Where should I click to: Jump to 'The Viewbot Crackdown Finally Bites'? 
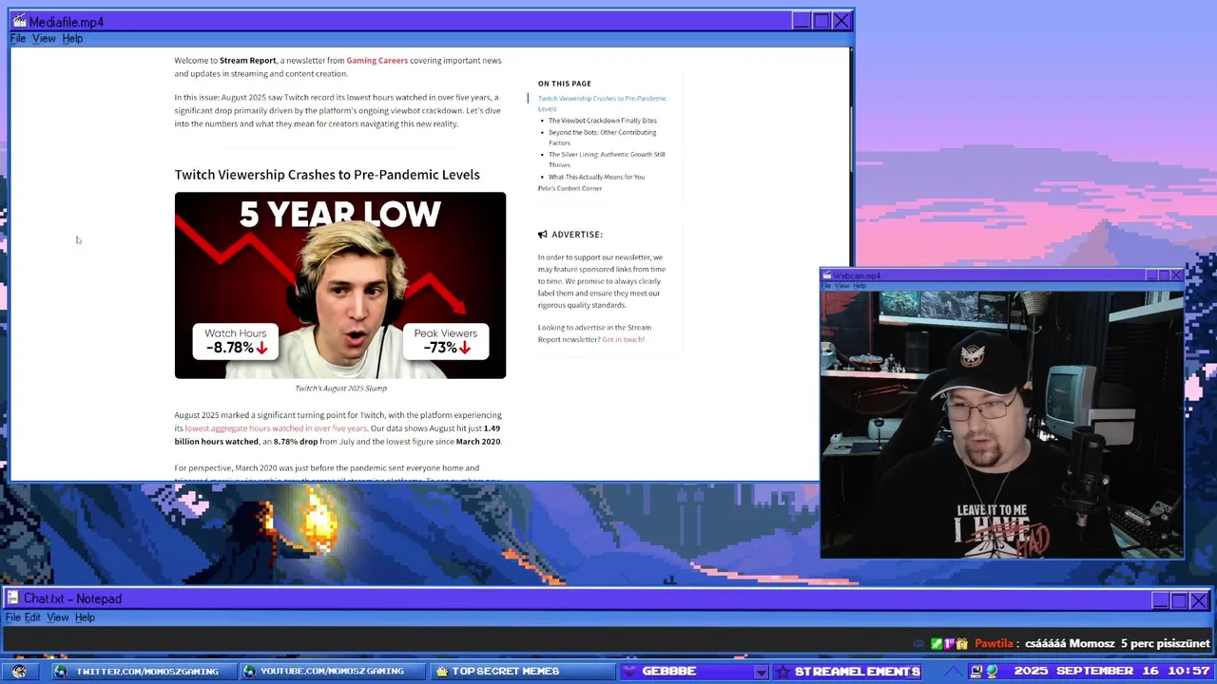603,121
